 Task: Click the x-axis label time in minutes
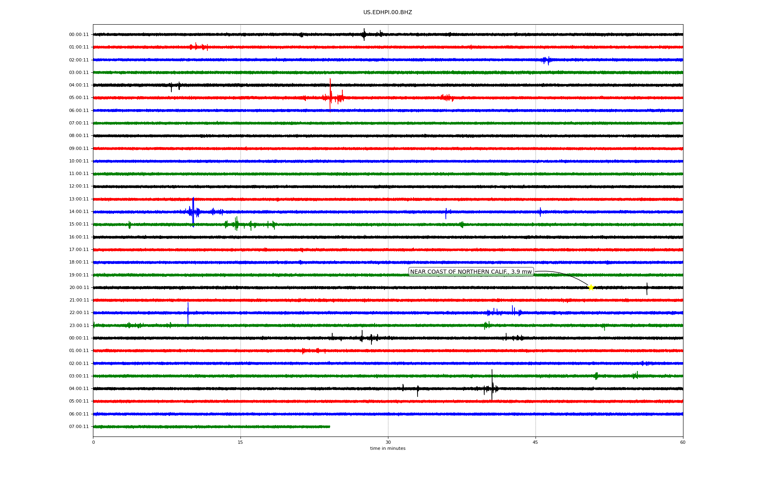388,449
